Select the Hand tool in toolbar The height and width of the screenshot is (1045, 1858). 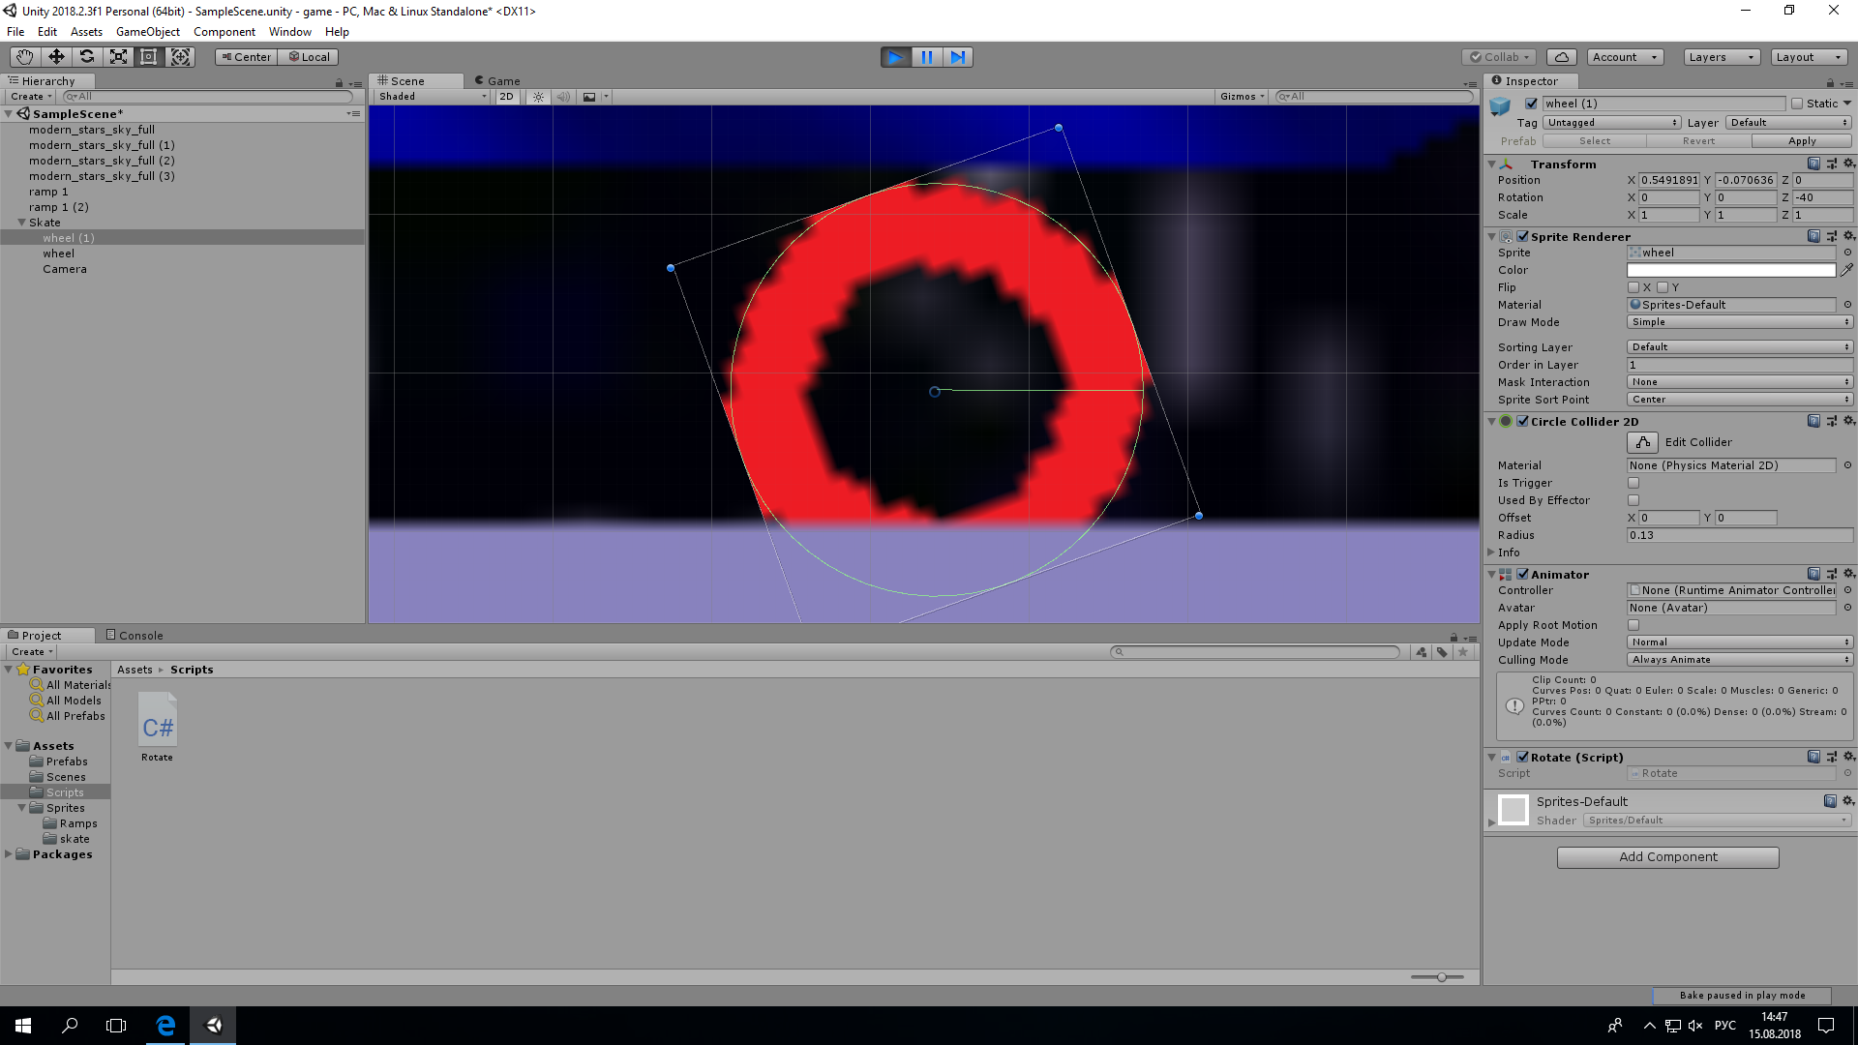pyautogui.click(x=24, y=57)
